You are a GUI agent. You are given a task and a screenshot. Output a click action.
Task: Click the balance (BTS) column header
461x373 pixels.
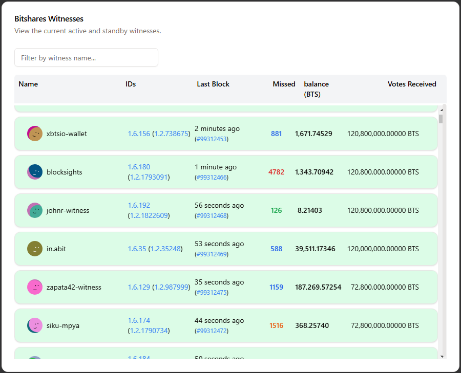(316, 89)
